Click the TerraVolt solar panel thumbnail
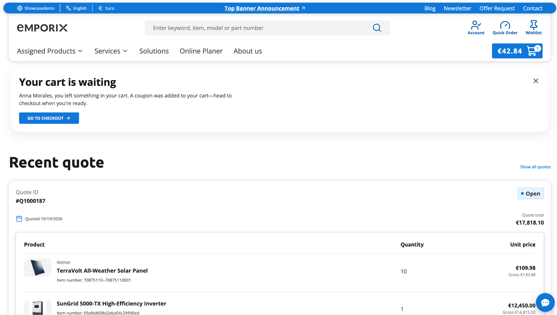Screen dimensions: 557x315 [38, 267]
